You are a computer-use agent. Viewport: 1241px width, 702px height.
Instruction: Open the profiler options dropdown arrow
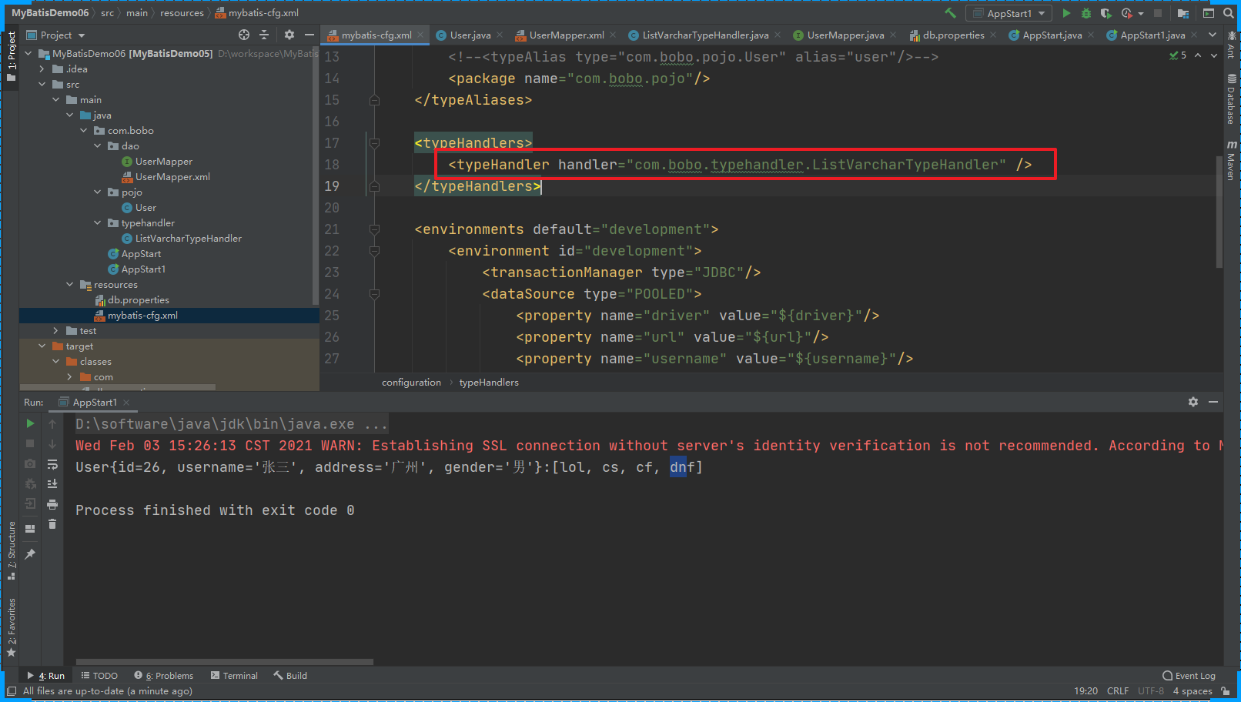[1140, 13]
